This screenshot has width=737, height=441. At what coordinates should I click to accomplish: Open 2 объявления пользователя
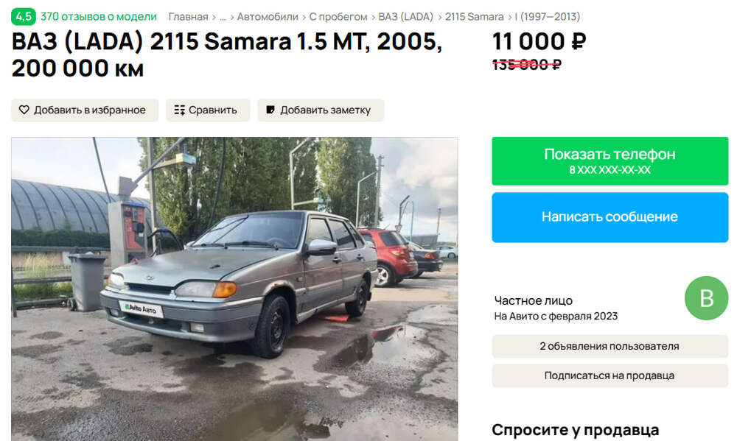[x=609, y=346]
